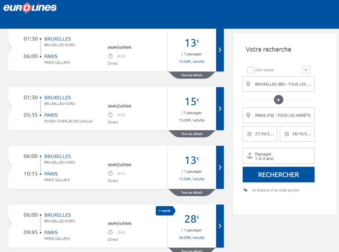
Task: Click the Eurolines logo in the header
Action: pyautogui.click(x=30, y=7)
